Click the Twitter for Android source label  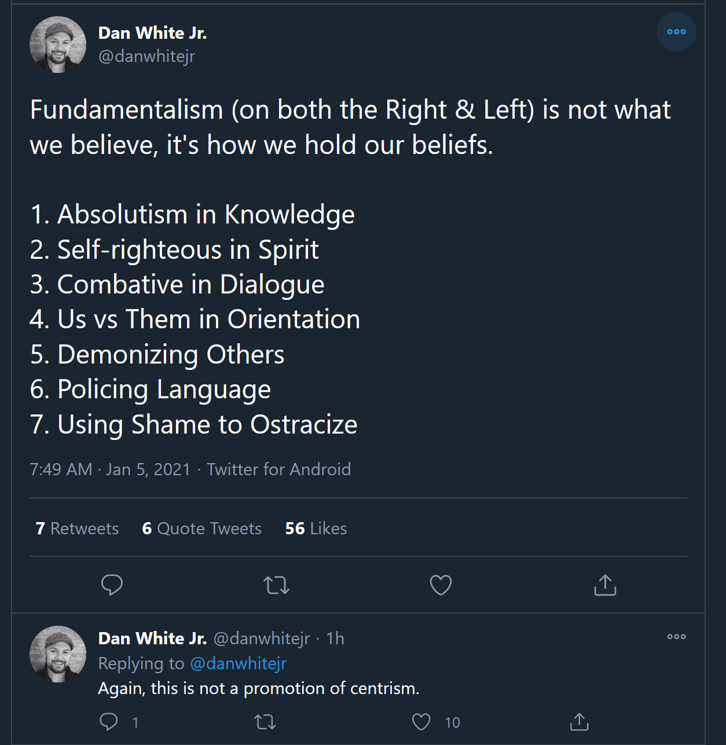[x=278, y=469]
